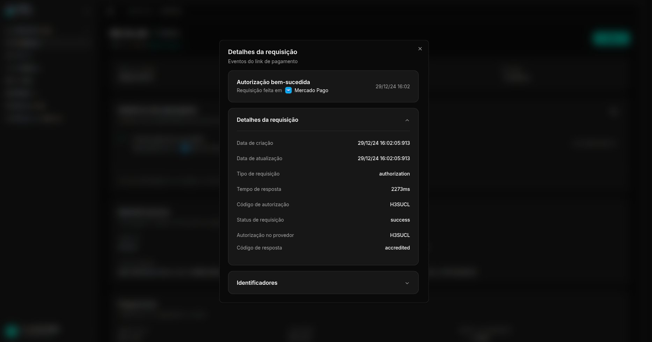Click the accredited response code value
Screen dimensions: 652x342
click(397, 248)
